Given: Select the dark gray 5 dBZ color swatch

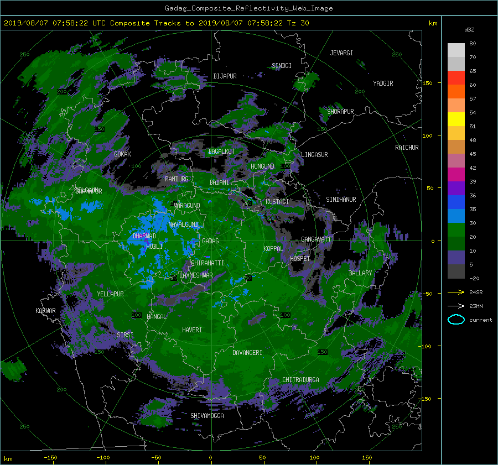Looking at the screenshot, I should [456, 271].
